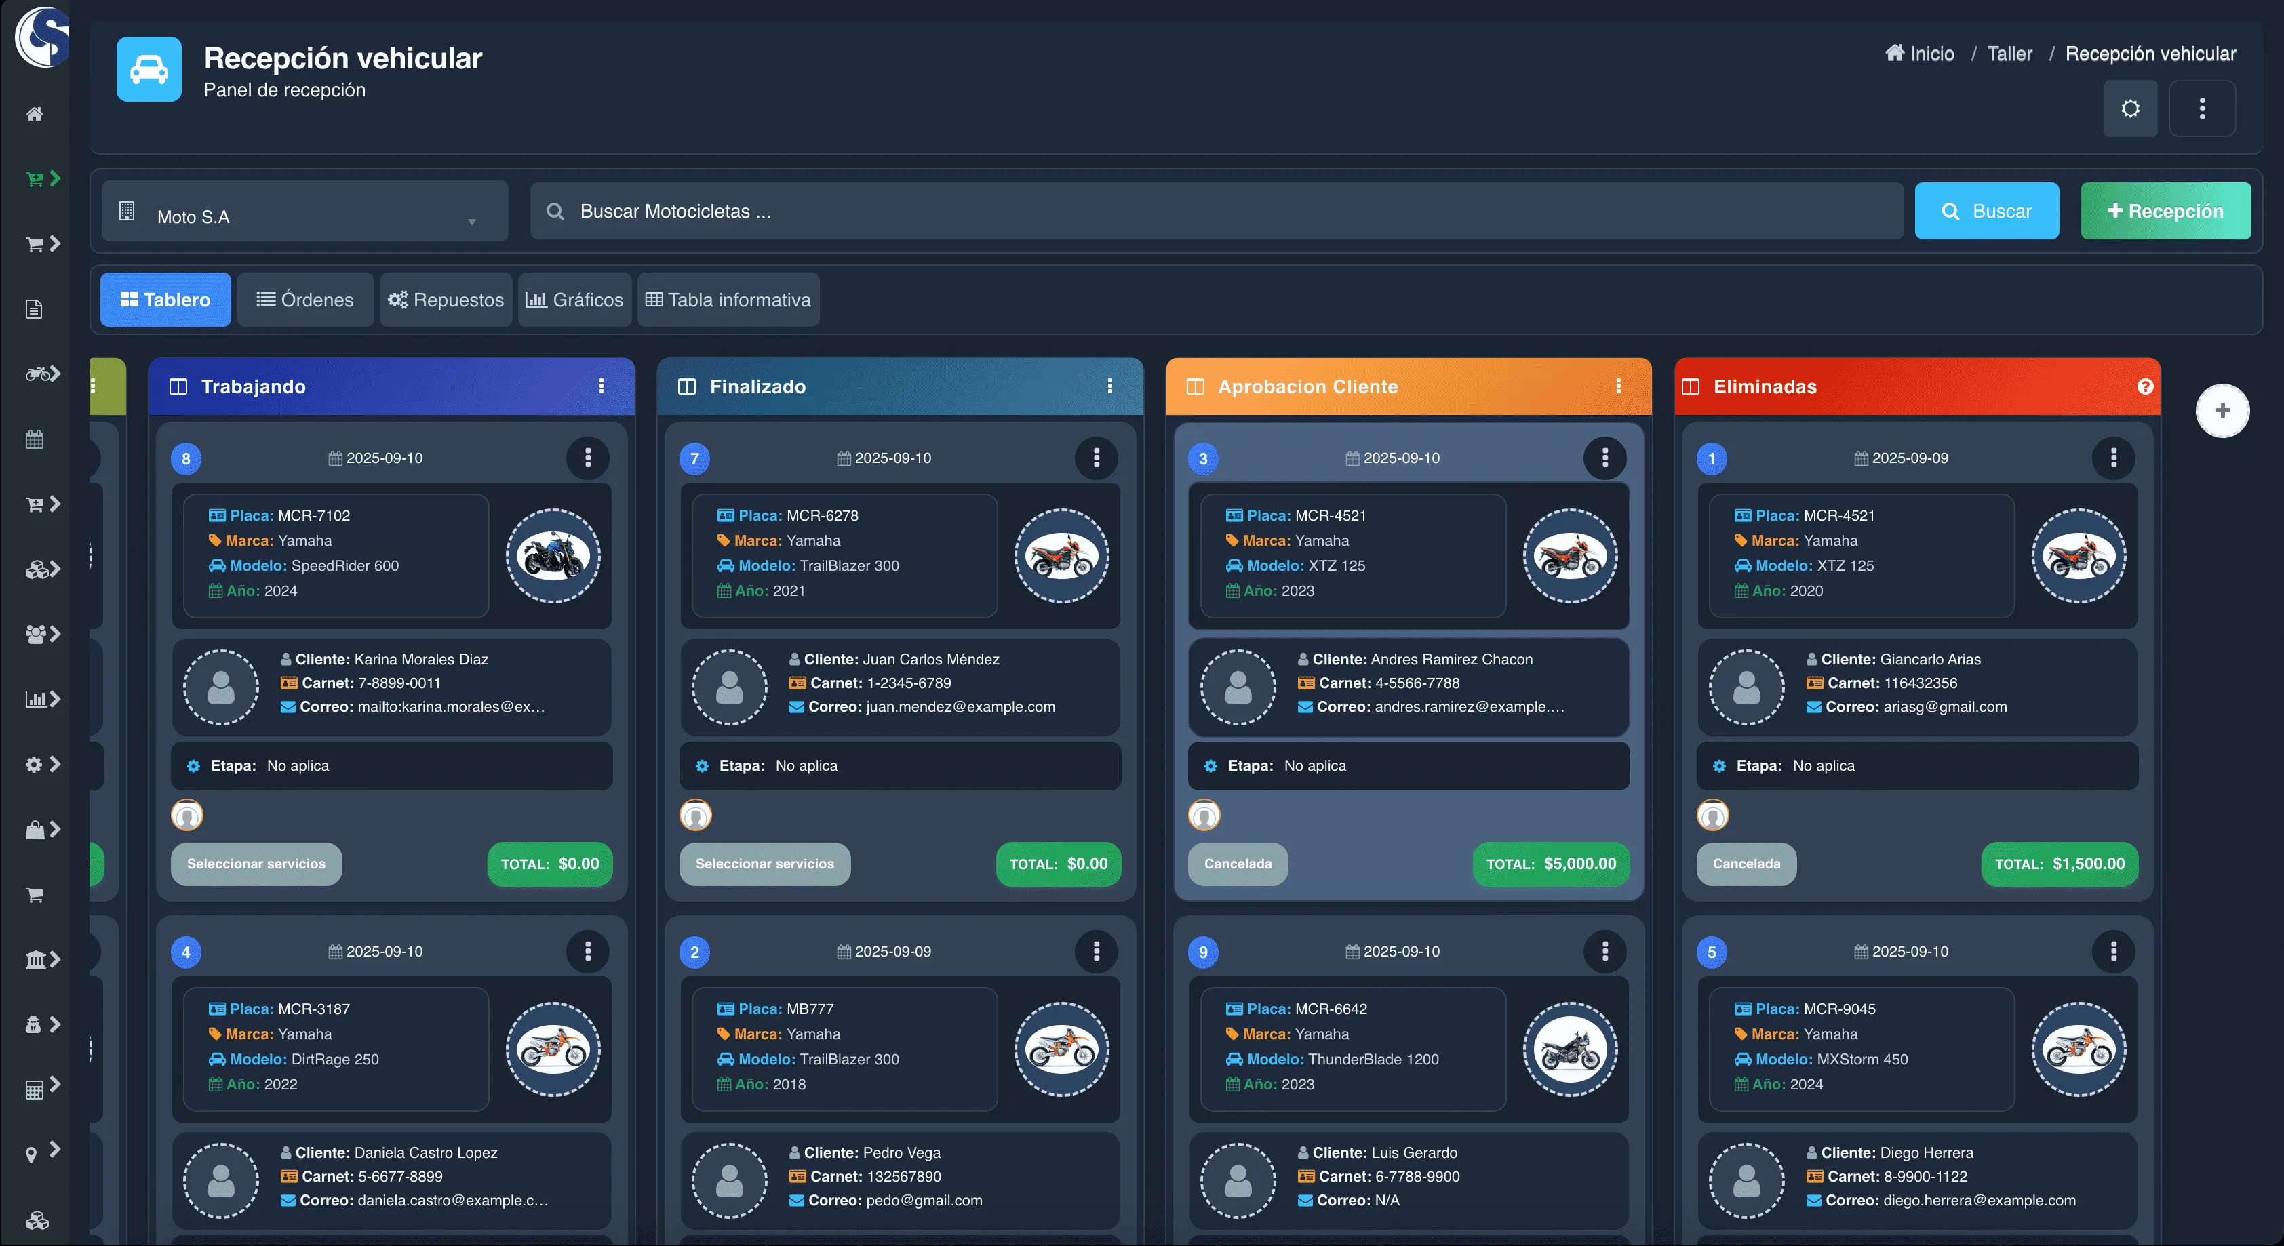
Task: Click the bar chart sidebar icon
Action: pos(37,699)
